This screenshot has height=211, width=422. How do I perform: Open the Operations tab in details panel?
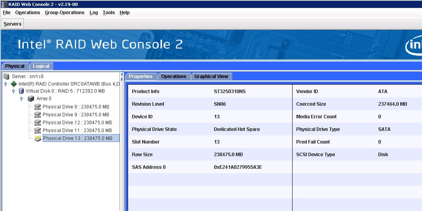click(x=173, y=77)
